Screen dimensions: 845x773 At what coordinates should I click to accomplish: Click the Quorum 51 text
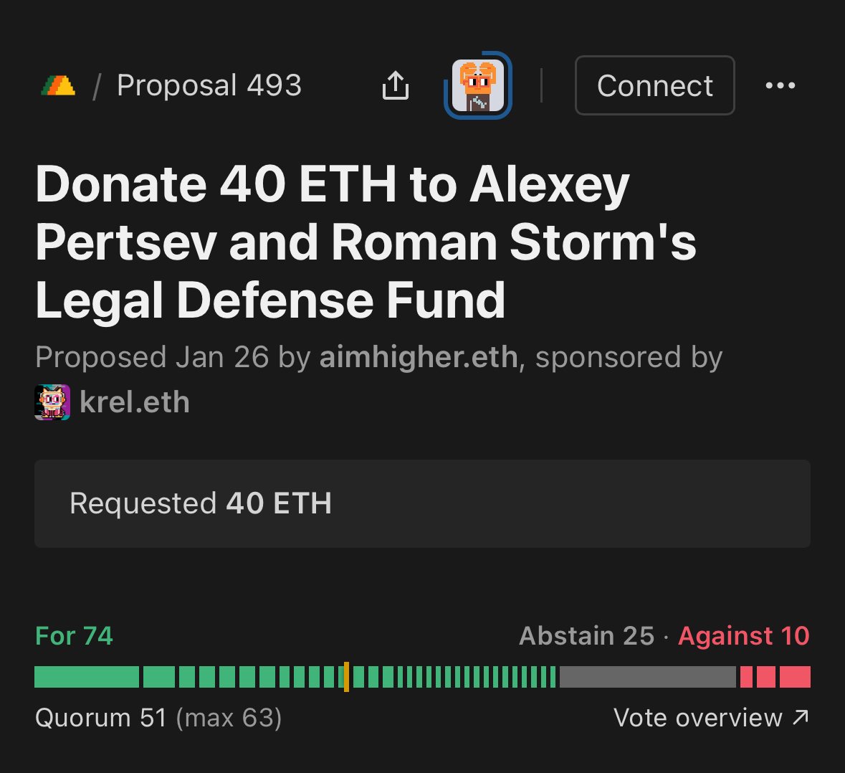tap(100, 718)
